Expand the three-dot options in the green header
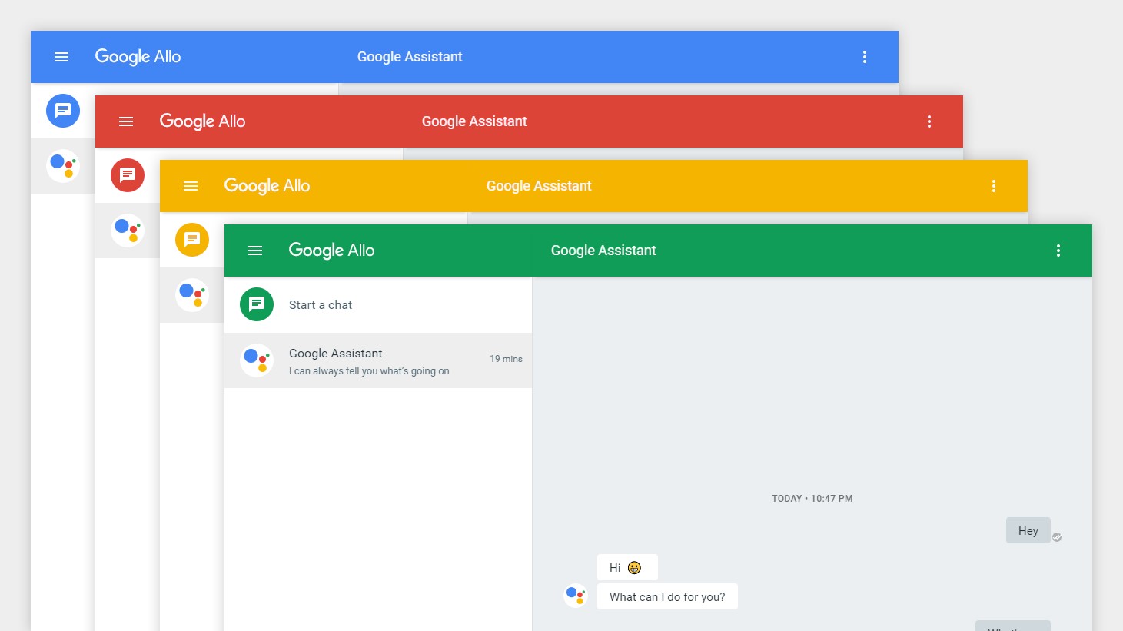Viewport: 1123px width, 631px height. point(1058,251)
